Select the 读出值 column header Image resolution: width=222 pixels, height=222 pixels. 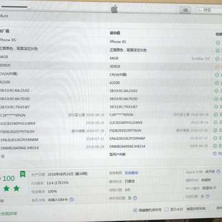(115, 33)
